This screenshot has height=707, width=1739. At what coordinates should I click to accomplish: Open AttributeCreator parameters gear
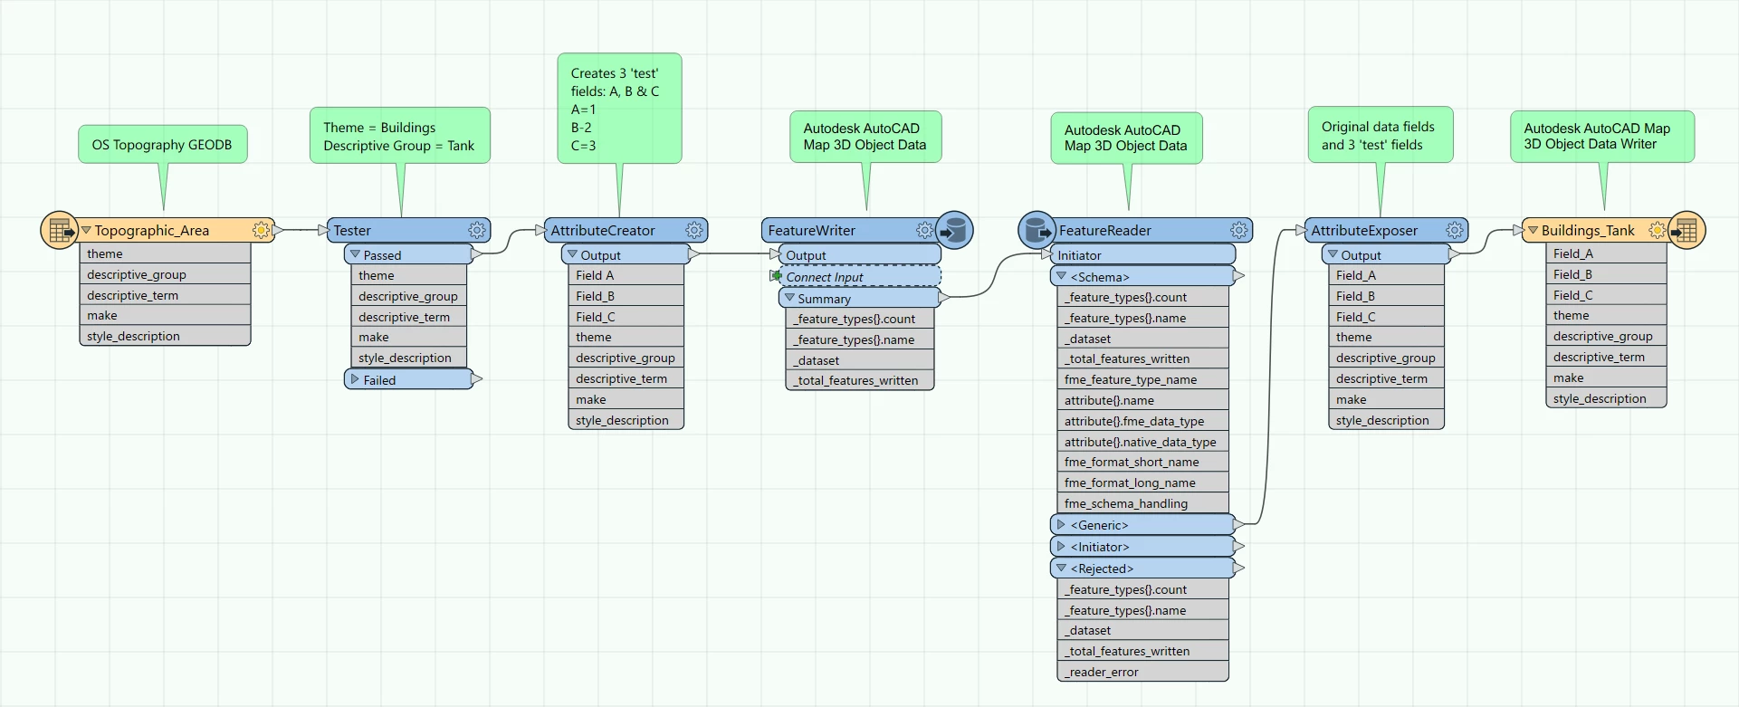tap(694, 231)
